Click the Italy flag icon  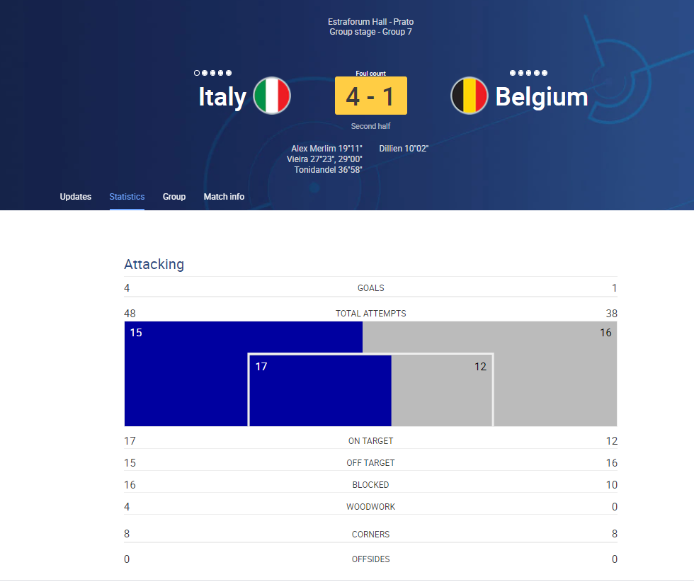pyautogui.click(x=272, y=96)
